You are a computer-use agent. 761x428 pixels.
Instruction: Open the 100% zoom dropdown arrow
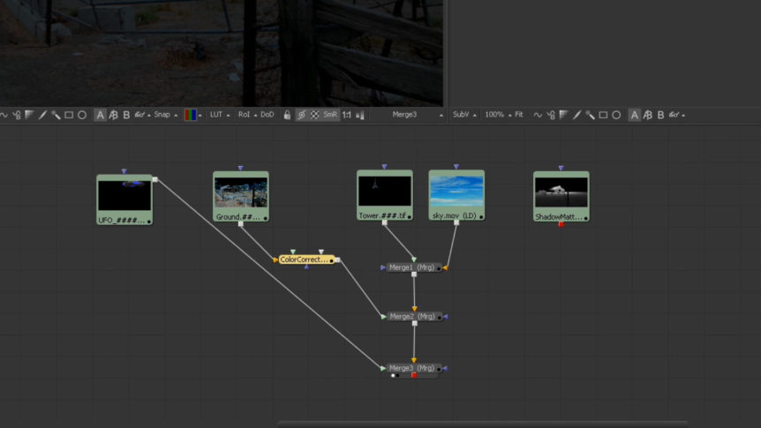coord(510,116)
